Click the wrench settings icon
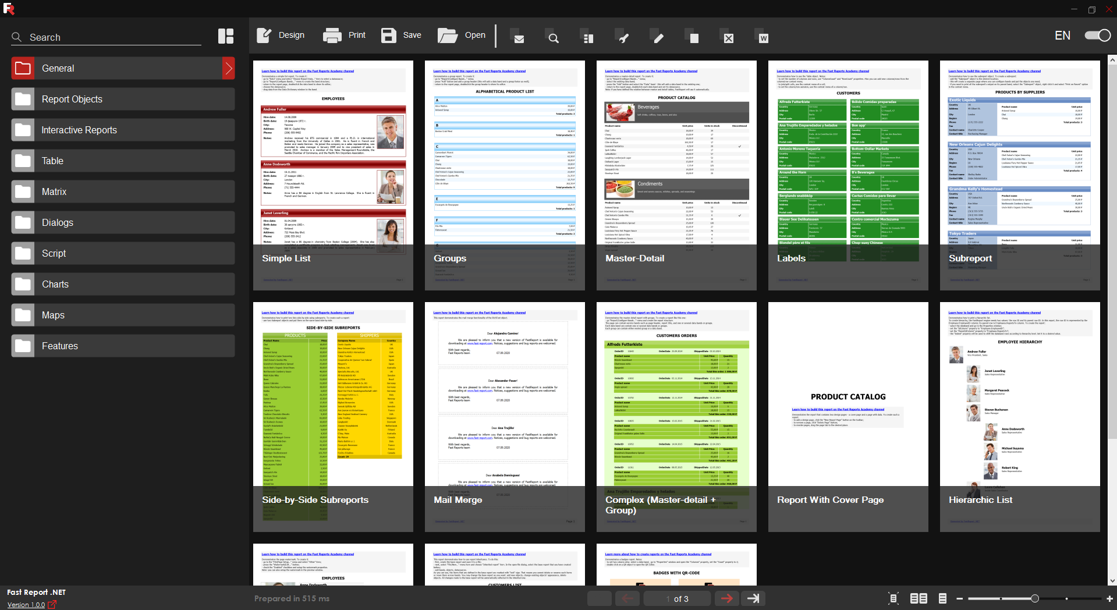 623,38
